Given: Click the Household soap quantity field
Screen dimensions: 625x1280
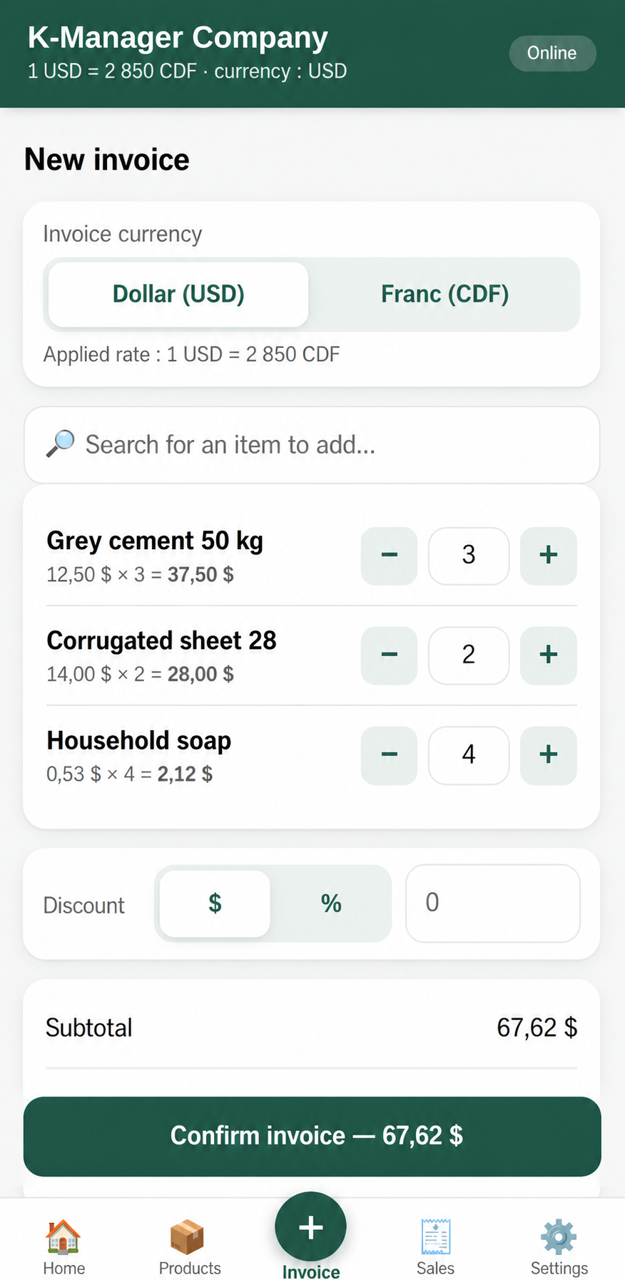Looking at the screenshot, I should (469, 755).
